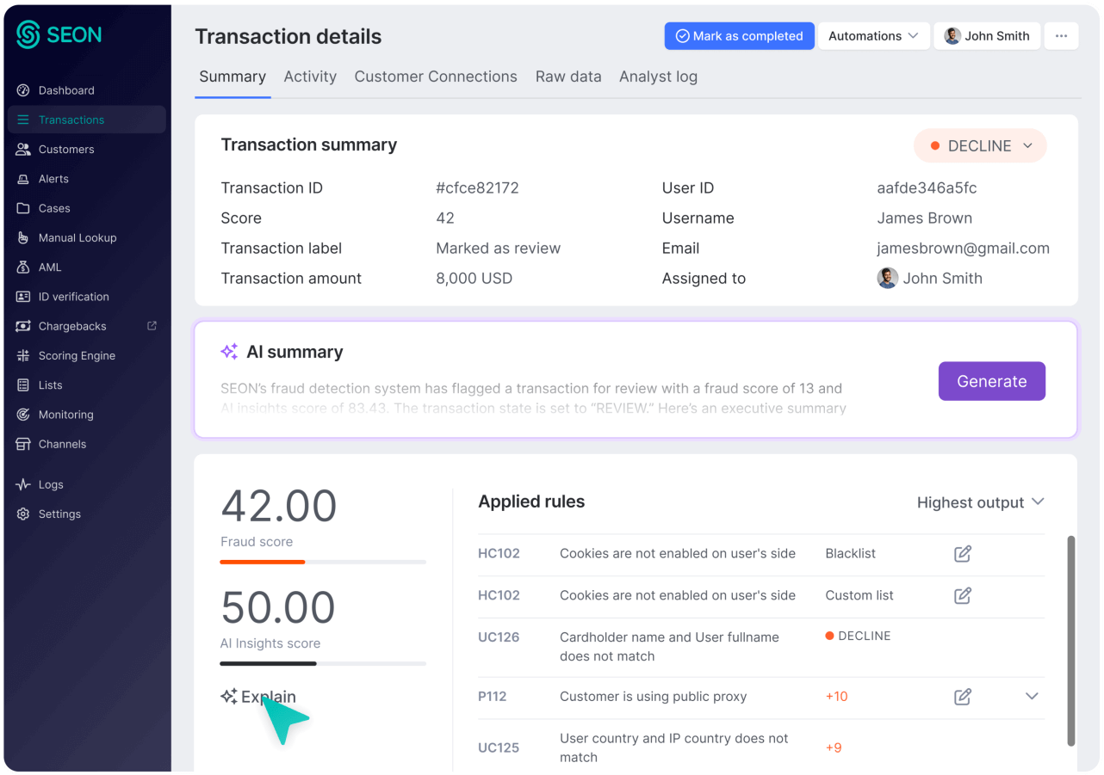
Task: Click the Chargebacks external link icon
Action: point(152,326)
